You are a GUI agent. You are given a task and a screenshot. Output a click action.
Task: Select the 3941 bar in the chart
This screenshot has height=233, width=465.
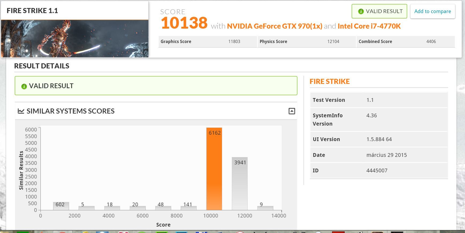pyautogui.click(x=240, y=184)
